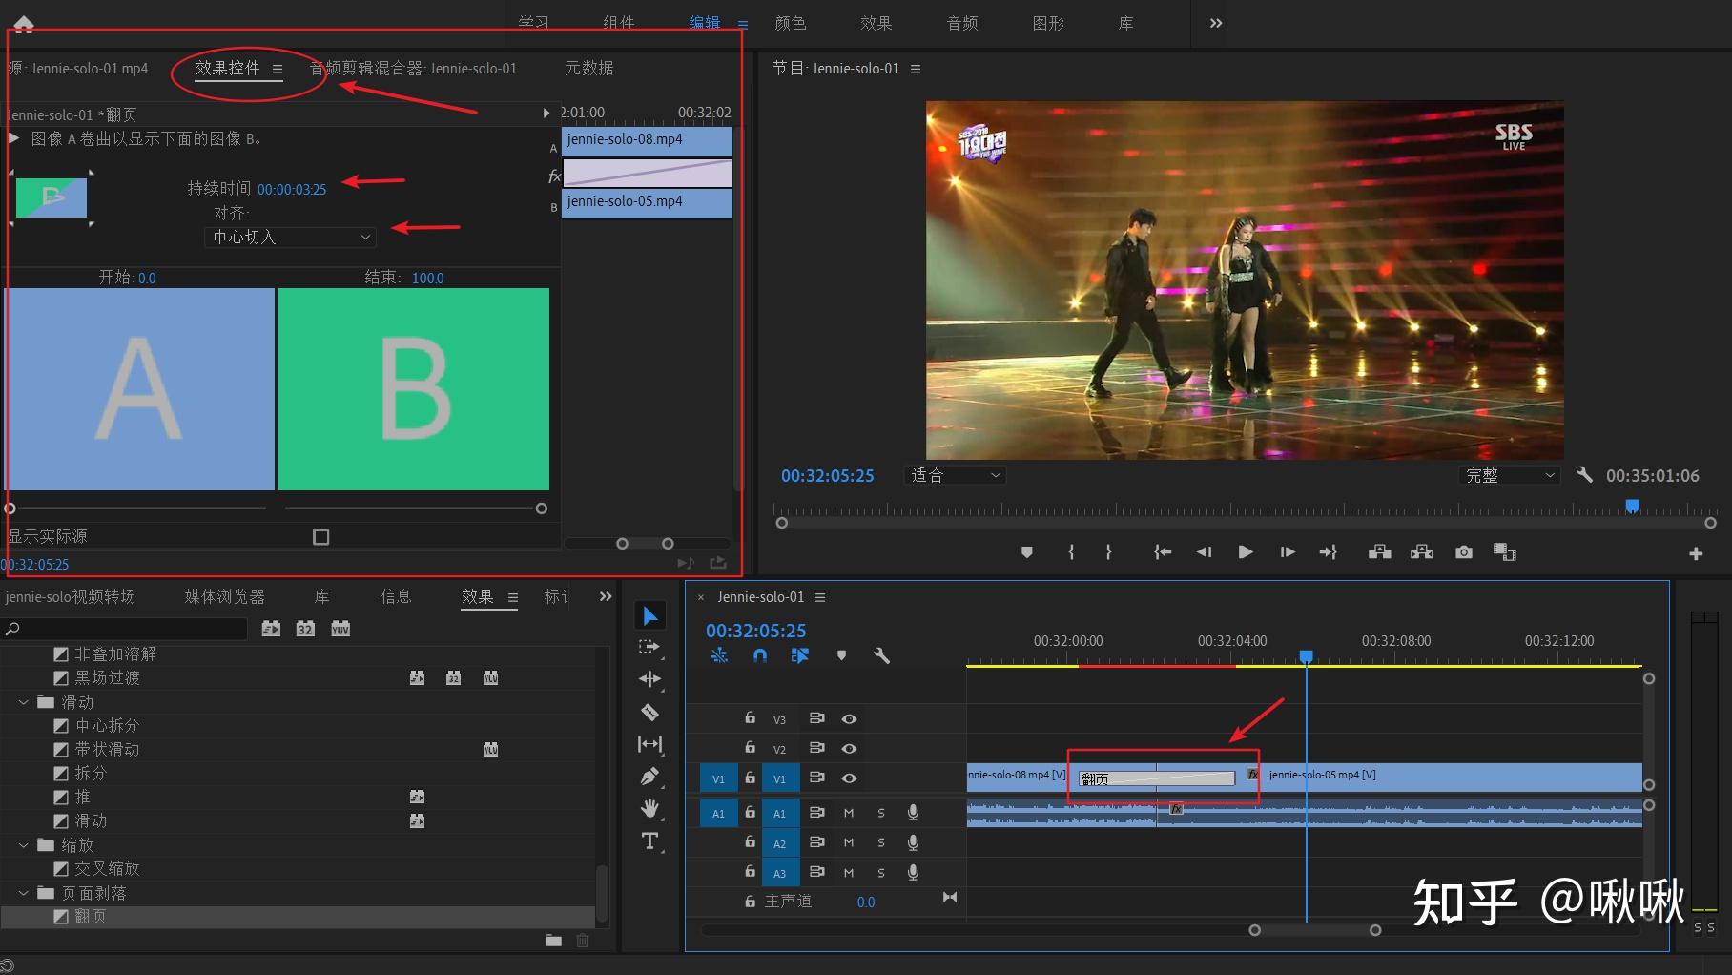Select the Pen tool
The width and height of the screenshot is (1732, 975).
click(649, 777)
